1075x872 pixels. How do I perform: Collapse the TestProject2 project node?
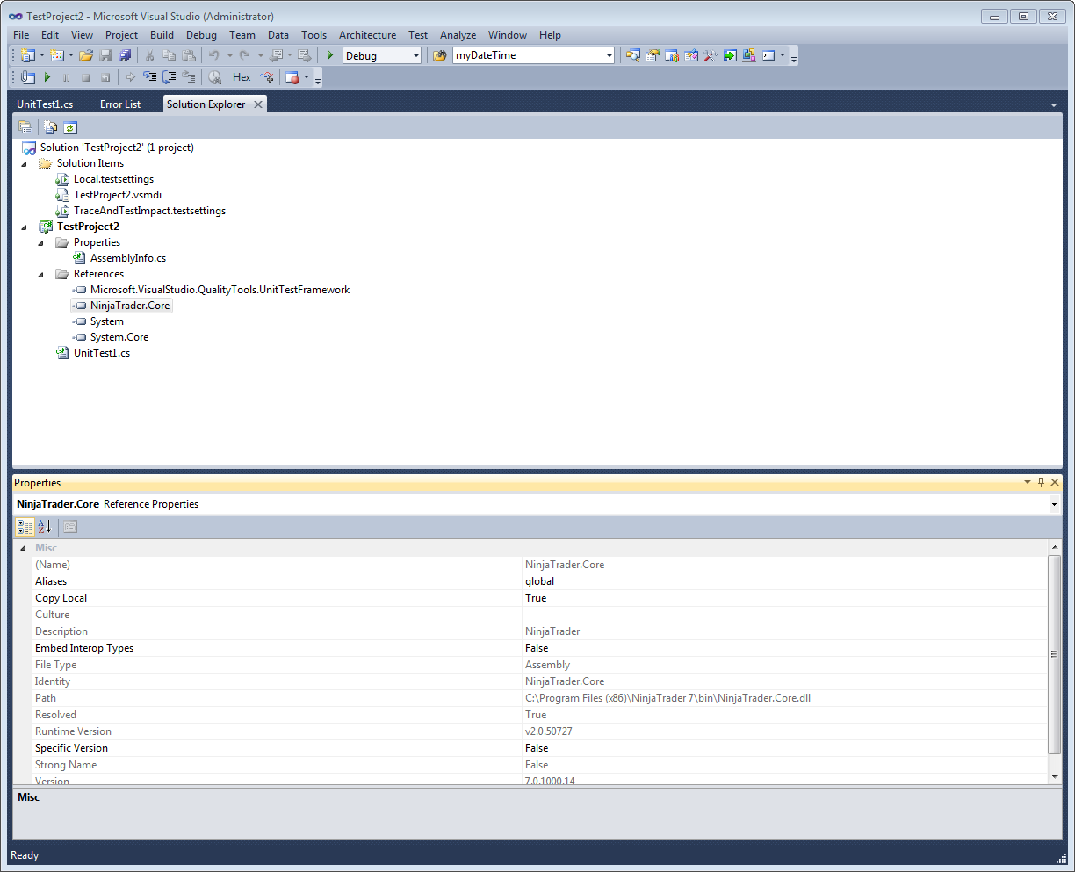[x=24, y=227]
